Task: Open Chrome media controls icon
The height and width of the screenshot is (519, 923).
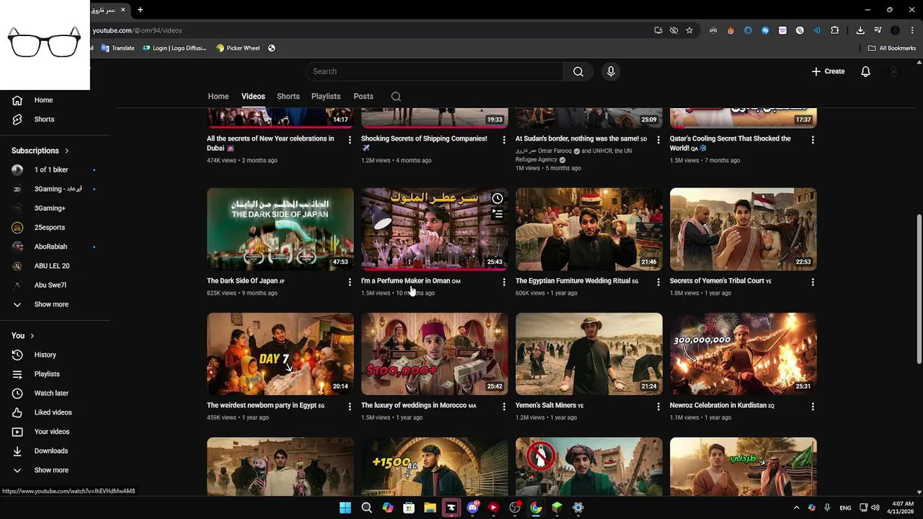Action: pos(878,30)
